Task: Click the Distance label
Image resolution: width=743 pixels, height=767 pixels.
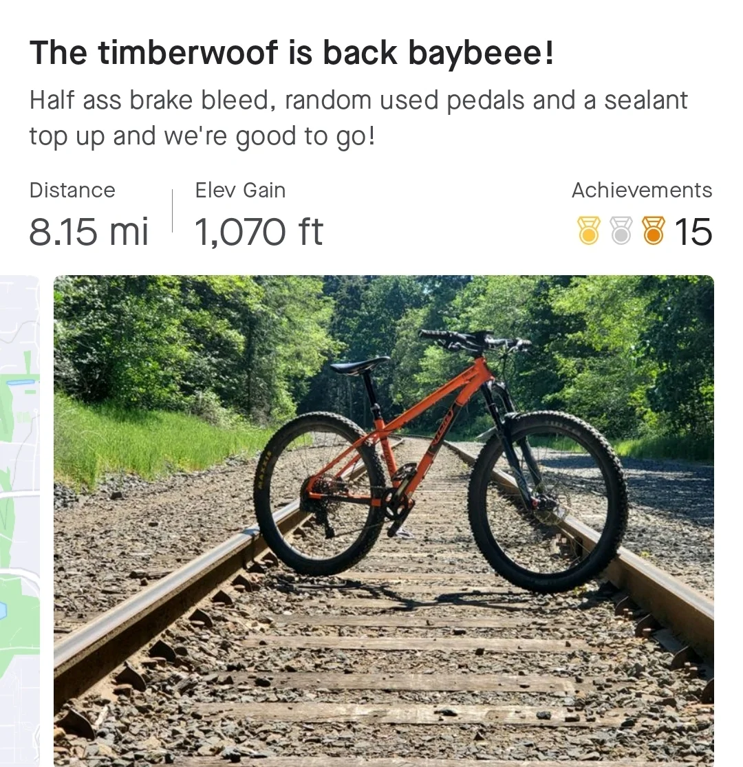Action: [72, 191]
